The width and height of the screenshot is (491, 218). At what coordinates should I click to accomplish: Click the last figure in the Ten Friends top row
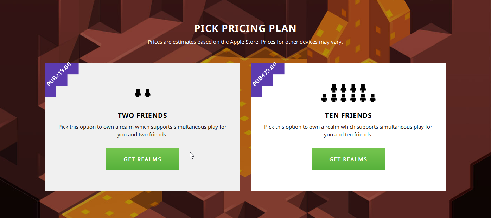pyautogui.click(x=363, y=89)
